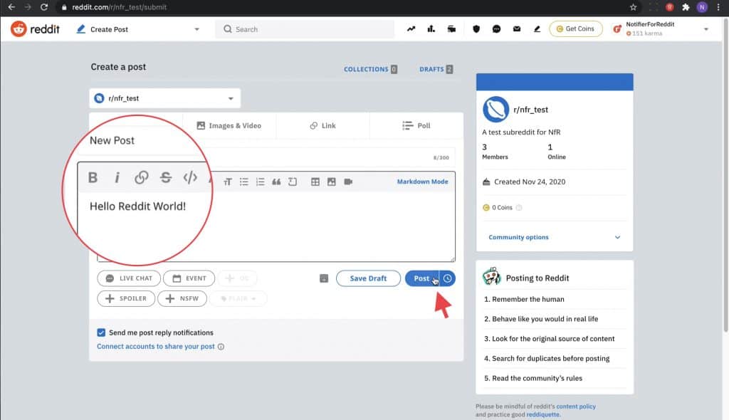Click the pencil create-post icon in the header
The width and height of the screenshot is (729, 420).
(x=537, y=29)
